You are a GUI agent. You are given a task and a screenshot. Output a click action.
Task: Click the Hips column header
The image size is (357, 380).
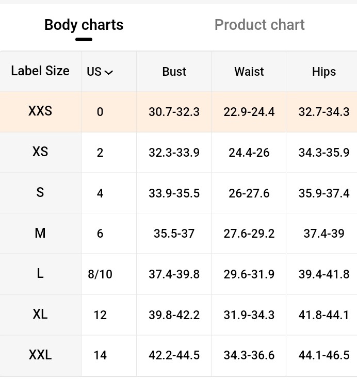coord(324,72)
